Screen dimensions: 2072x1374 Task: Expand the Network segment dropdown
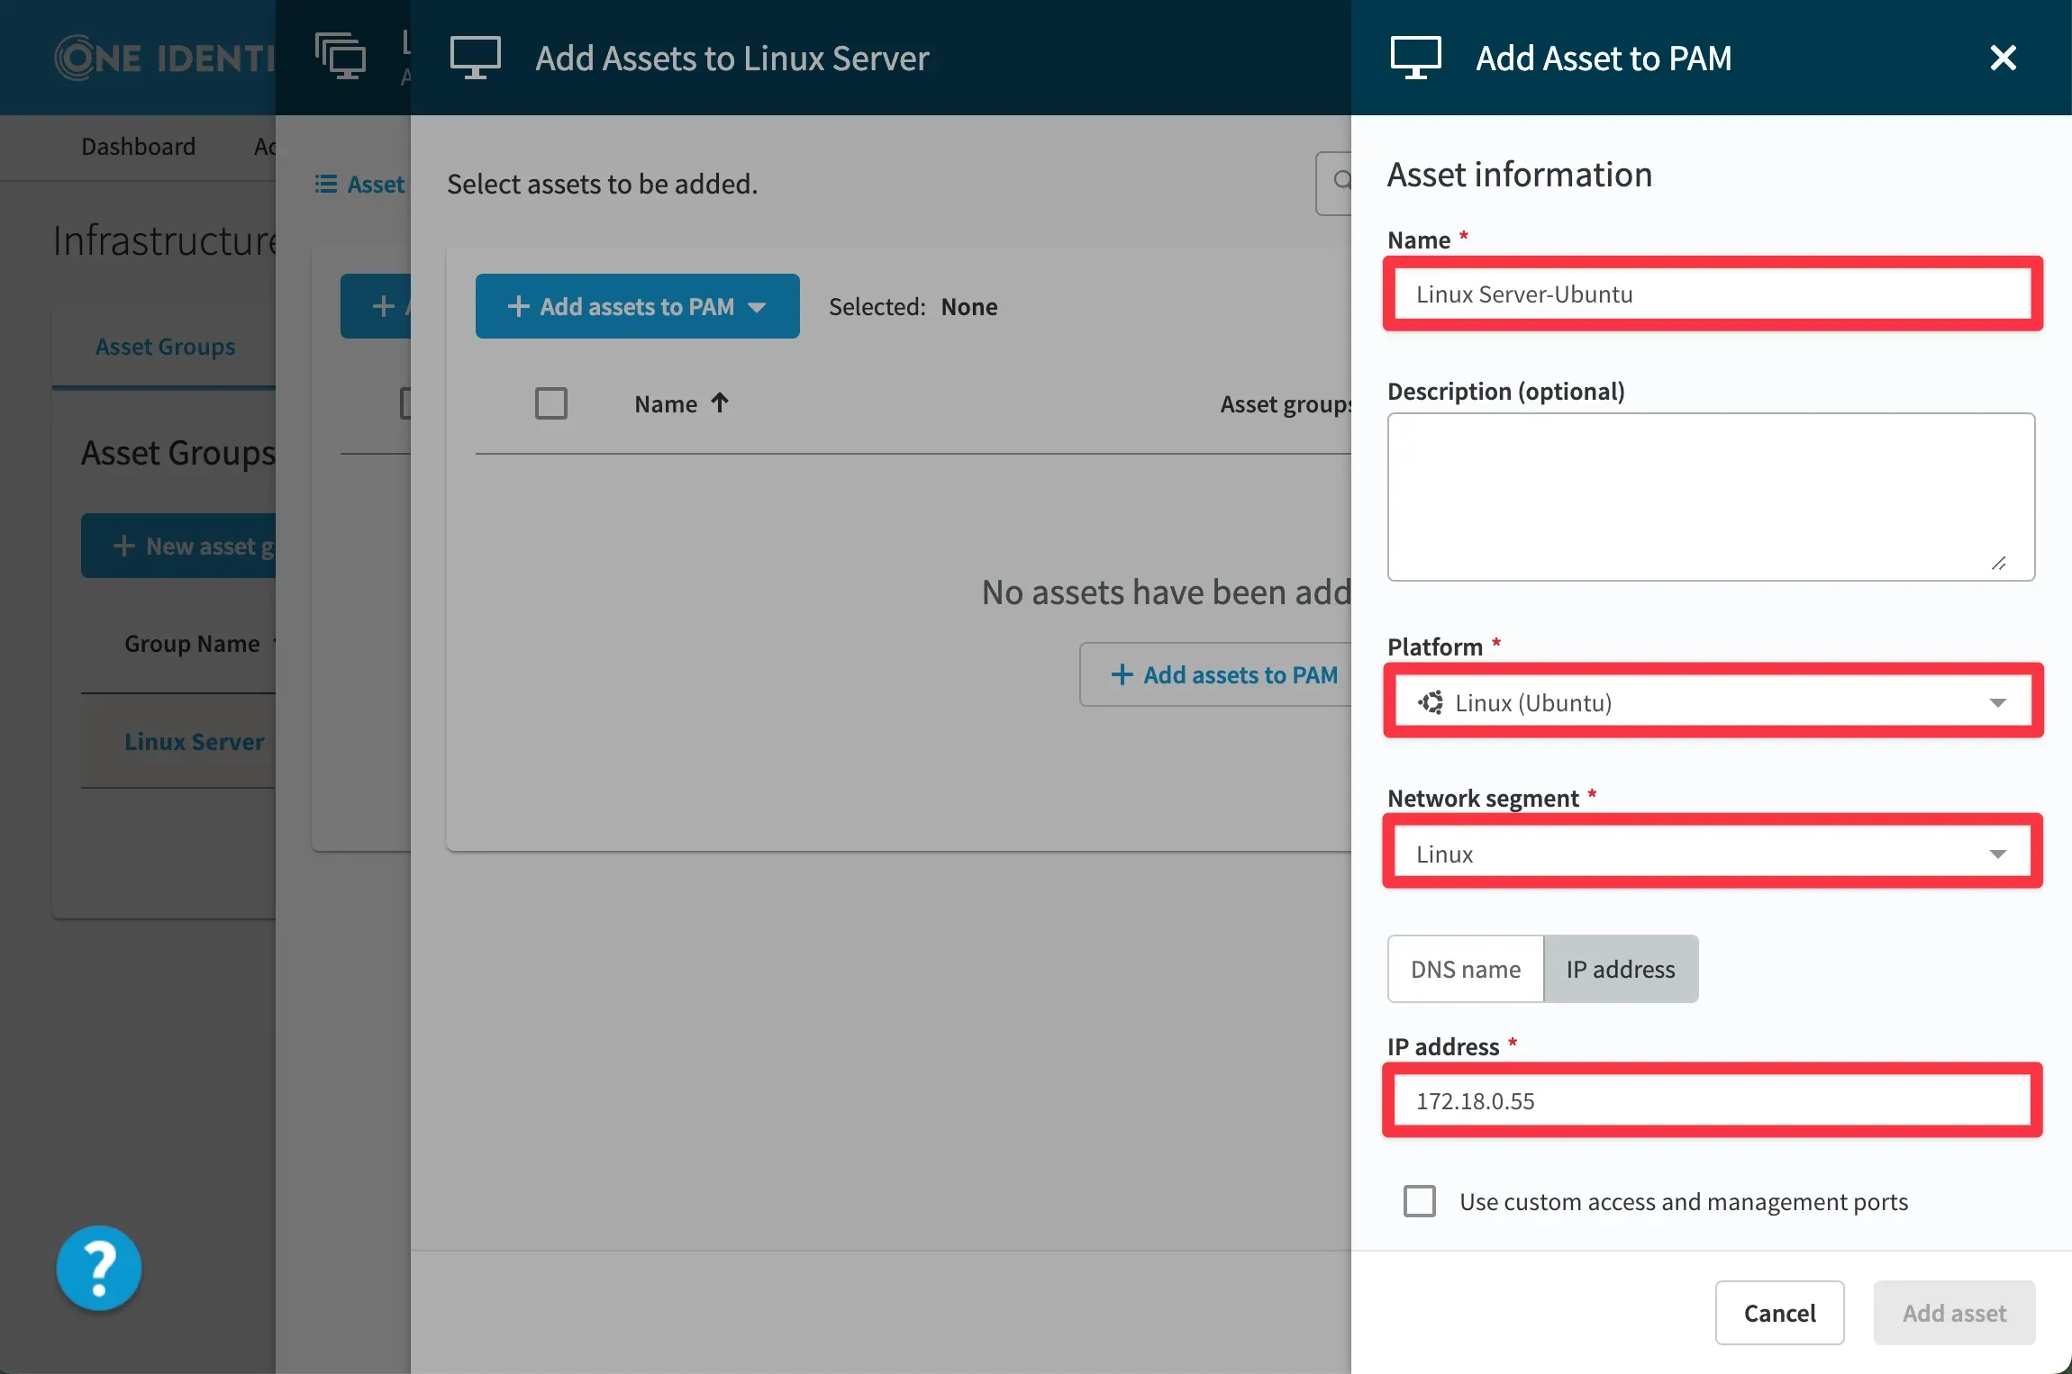(x=1997, y=854)
